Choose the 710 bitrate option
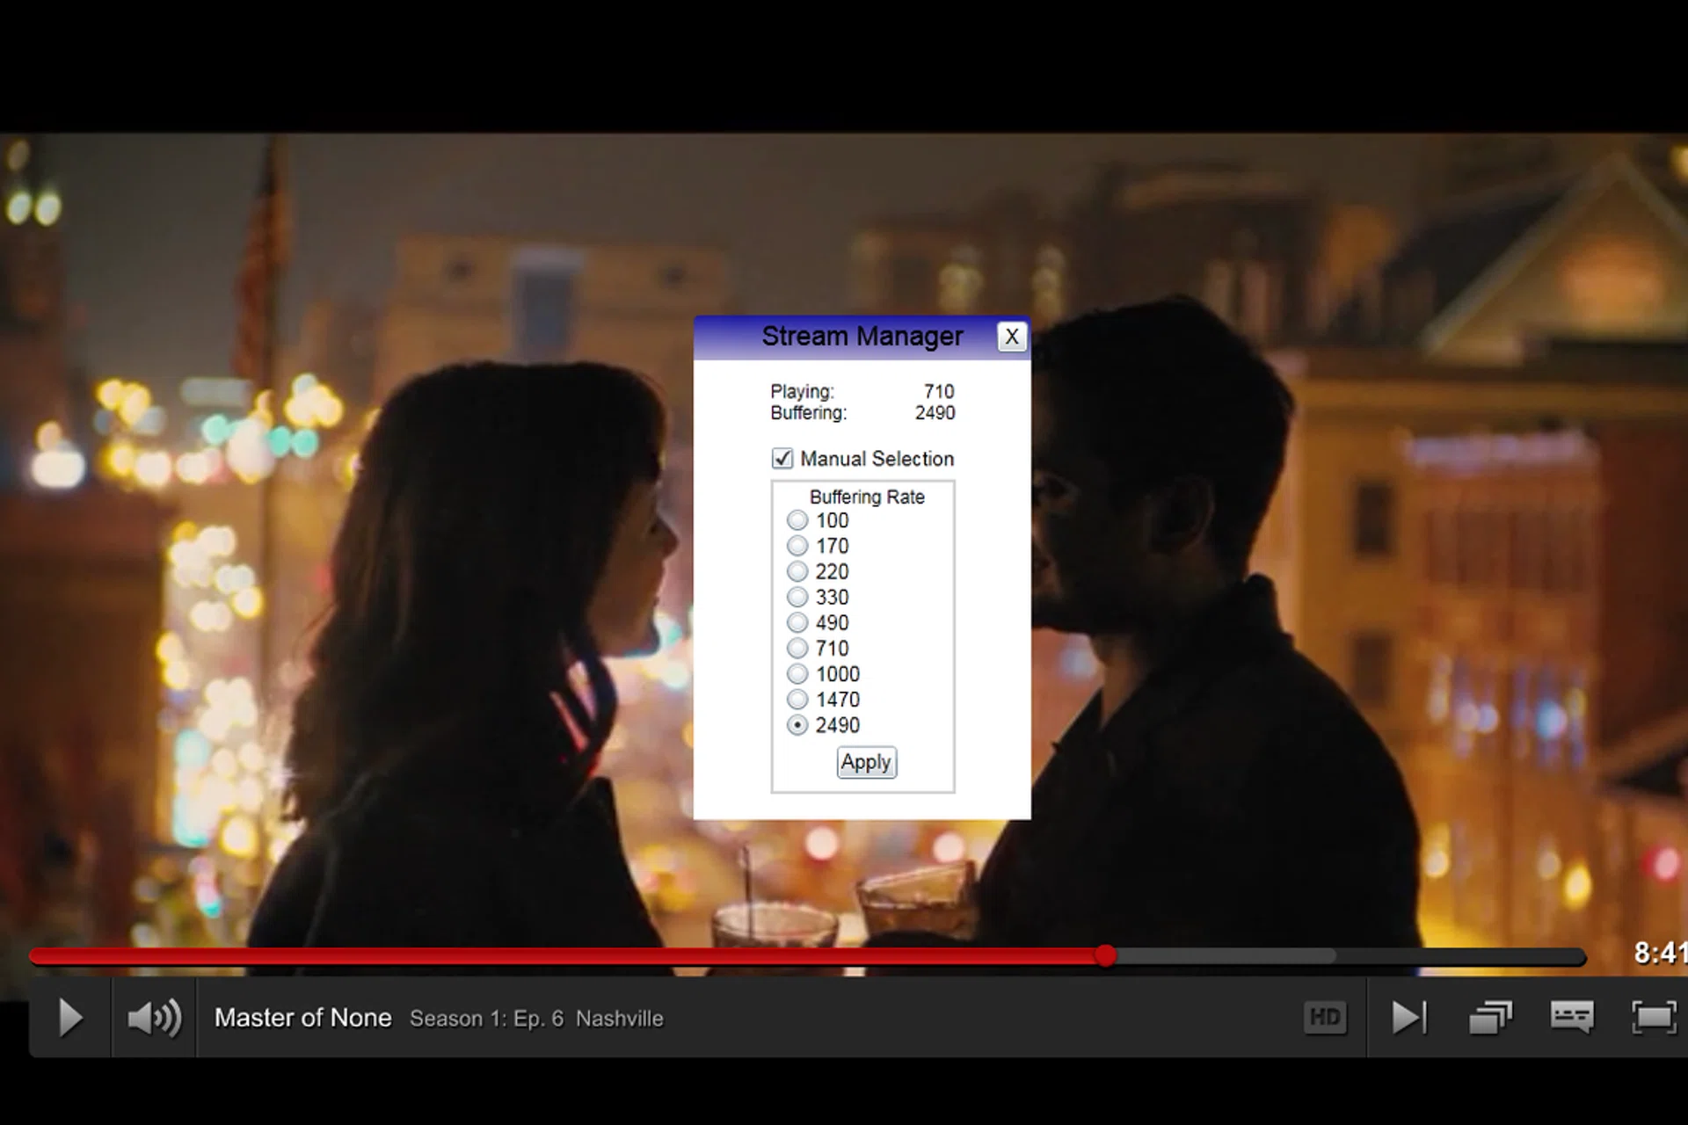 pos(797,649)
